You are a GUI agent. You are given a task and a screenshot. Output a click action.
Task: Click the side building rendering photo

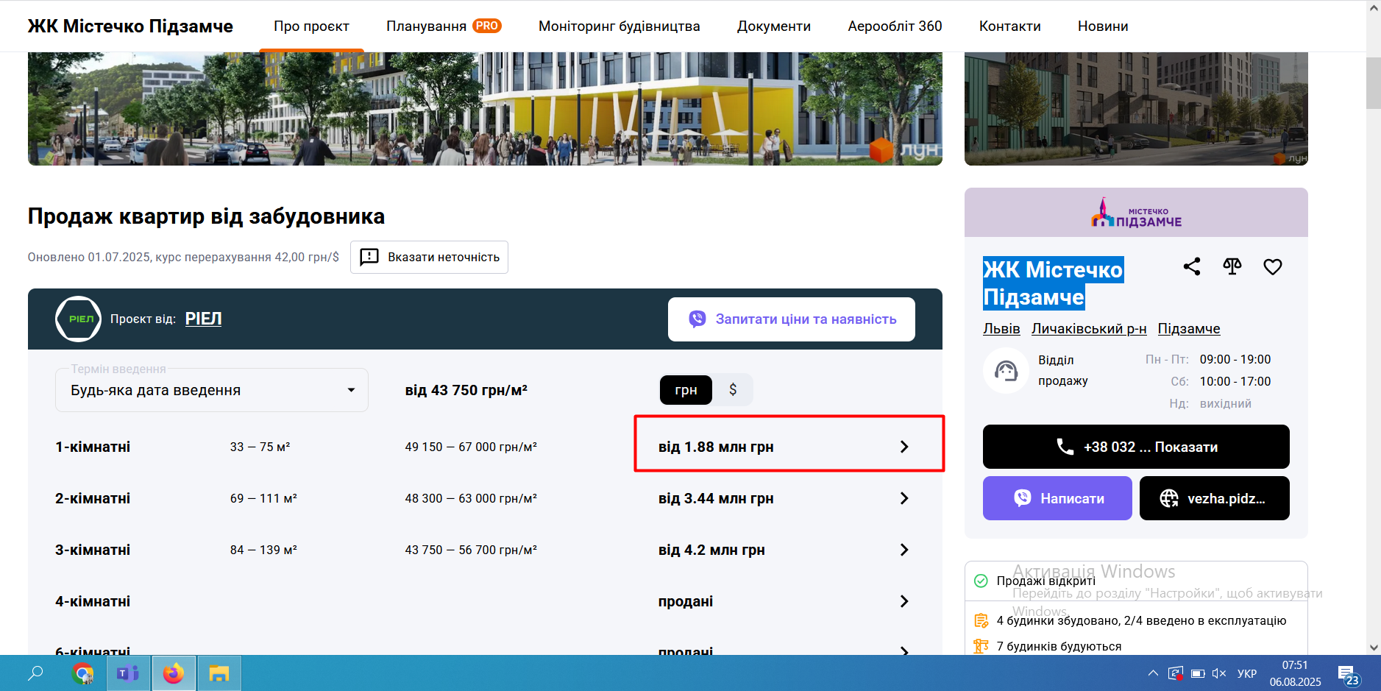[x=1136, y=109]
